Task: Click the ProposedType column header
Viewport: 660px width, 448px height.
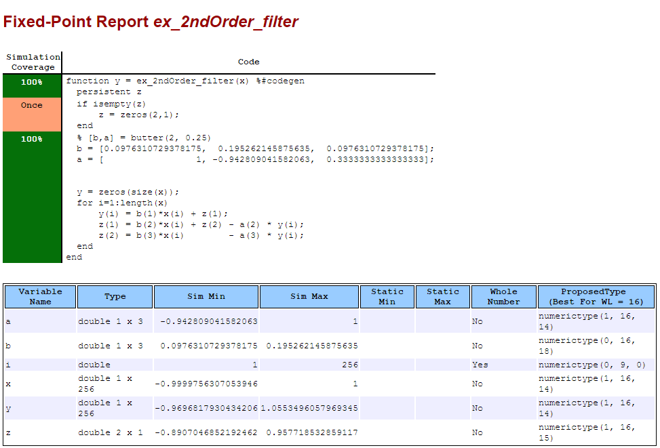Action: (596, 297)
